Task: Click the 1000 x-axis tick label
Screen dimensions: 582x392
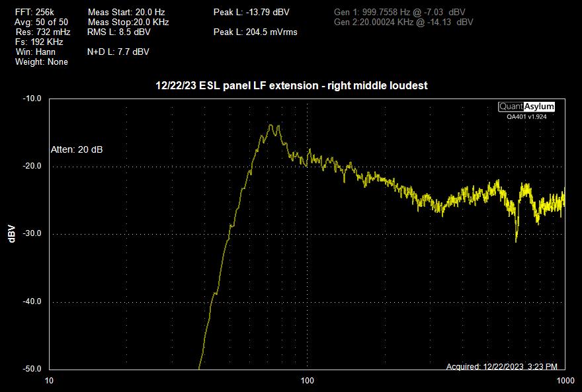Action: [x=565, y=381]
